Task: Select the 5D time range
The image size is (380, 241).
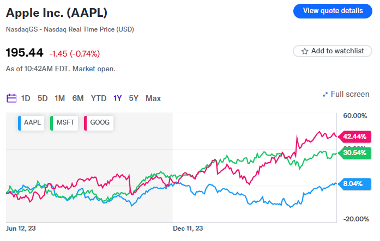Action: (43, 98)
